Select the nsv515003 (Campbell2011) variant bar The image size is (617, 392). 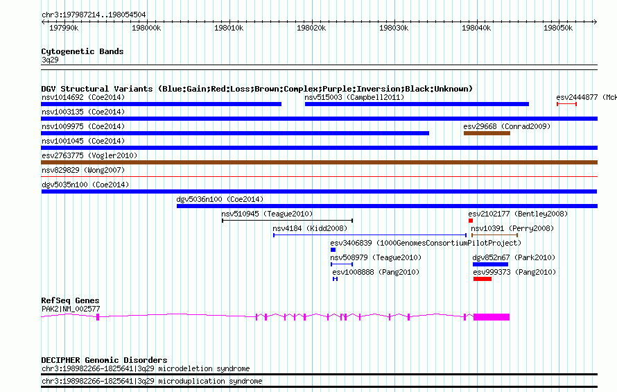[417, 104]
